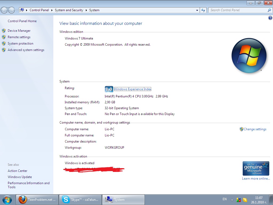Image resolution: width=273 pixels, height=205 pixels.
Task: Click the shield icon beside Device Manager
Action: 4,31
